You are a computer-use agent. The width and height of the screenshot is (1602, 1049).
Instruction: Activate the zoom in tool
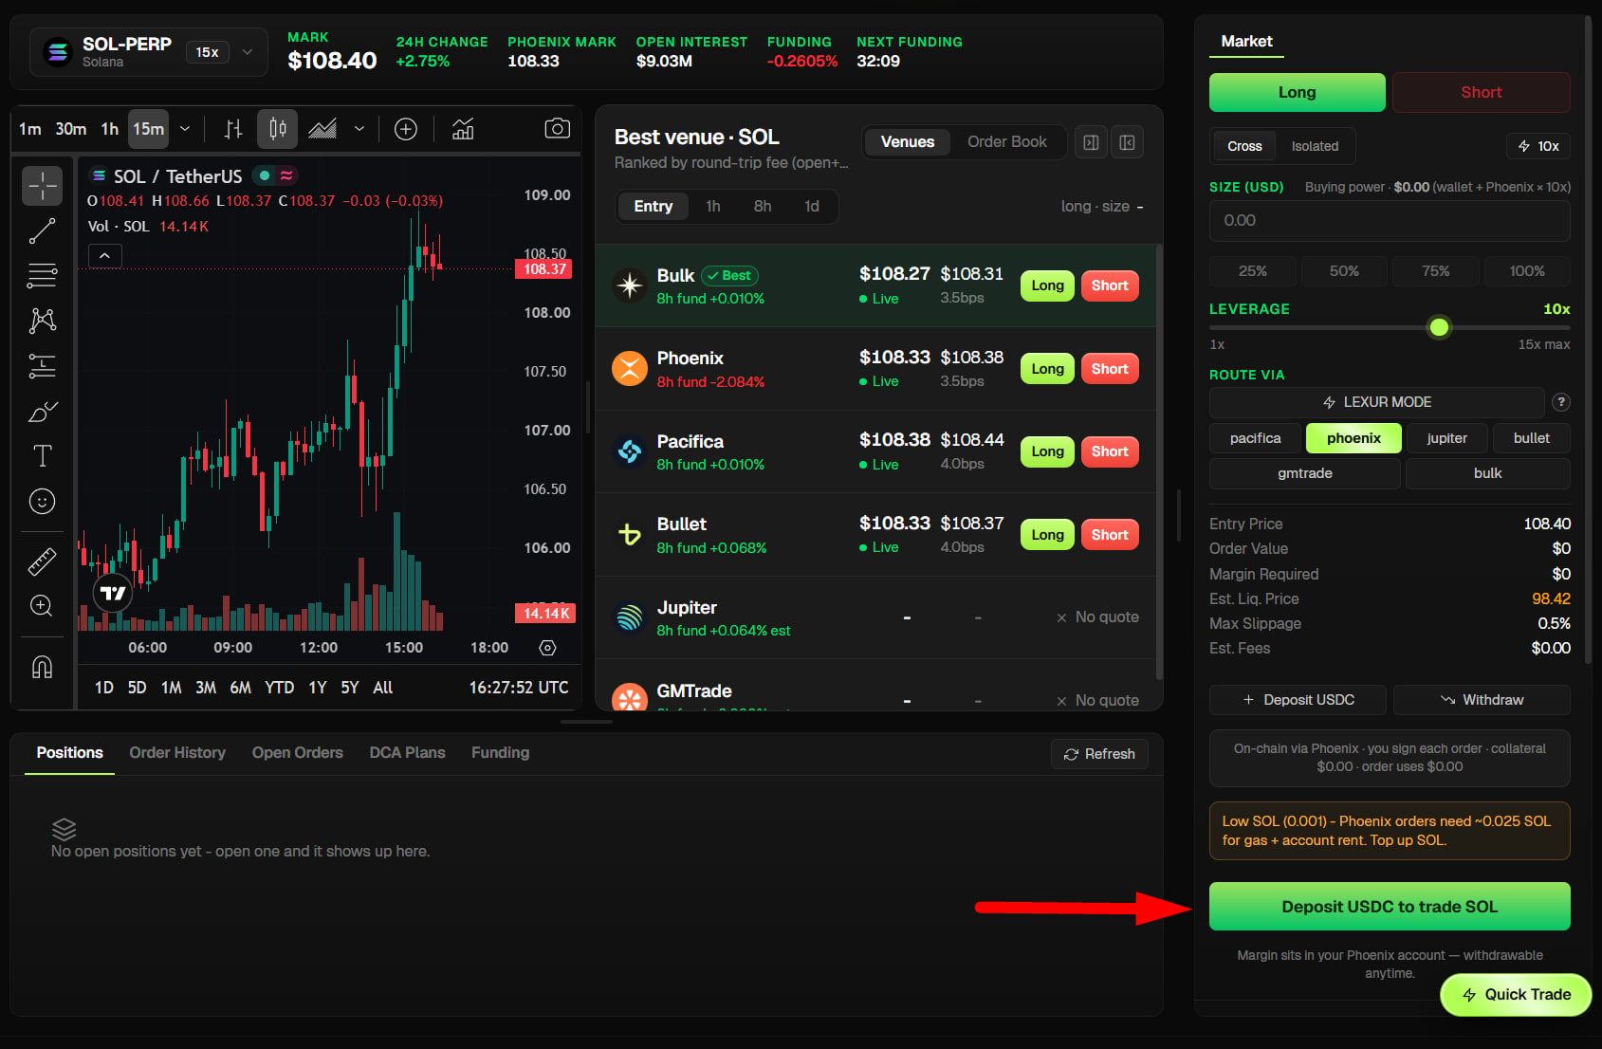coord(42,606)
